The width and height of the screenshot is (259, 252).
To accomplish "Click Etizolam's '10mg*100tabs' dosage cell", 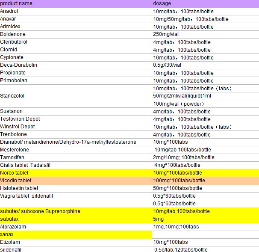I will click(x=206, y=242).
